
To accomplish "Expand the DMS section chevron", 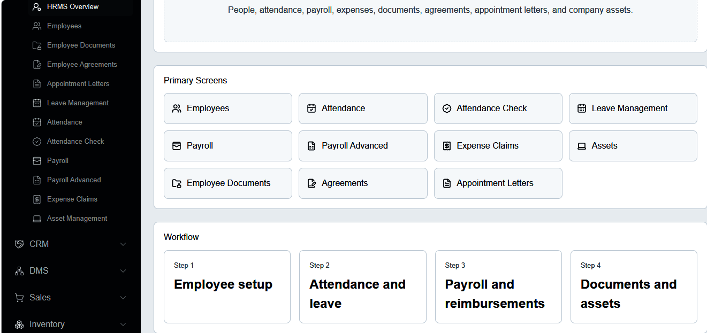I will click(x=123, y=271).
